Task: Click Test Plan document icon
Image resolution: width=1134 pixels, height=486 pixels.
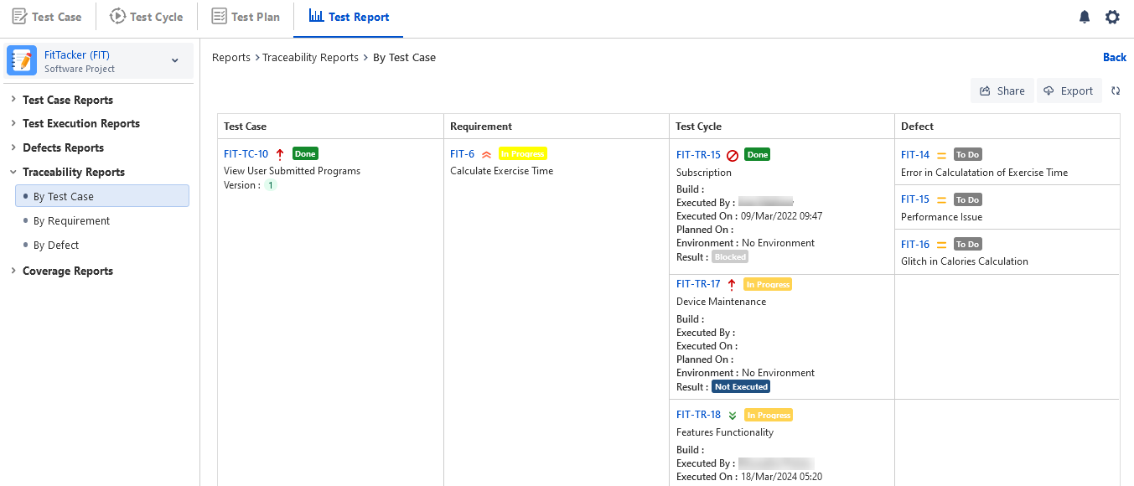Action: tap(219, 17)
